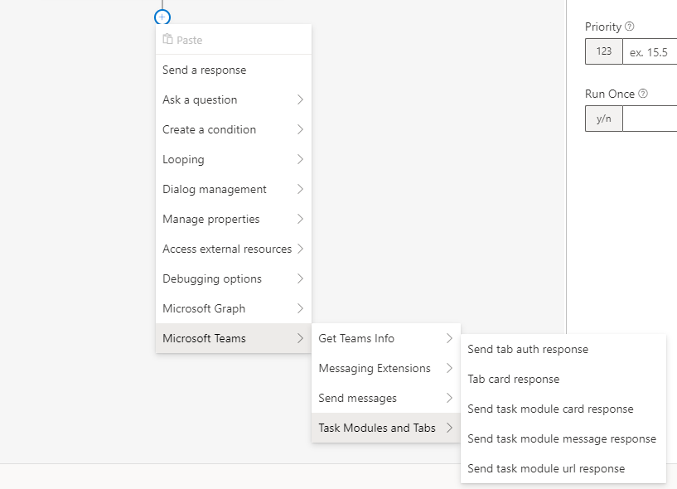The image size is (677, 489).
Task: Expand the Create a condition submenu
Action: (x=234, y=129)
